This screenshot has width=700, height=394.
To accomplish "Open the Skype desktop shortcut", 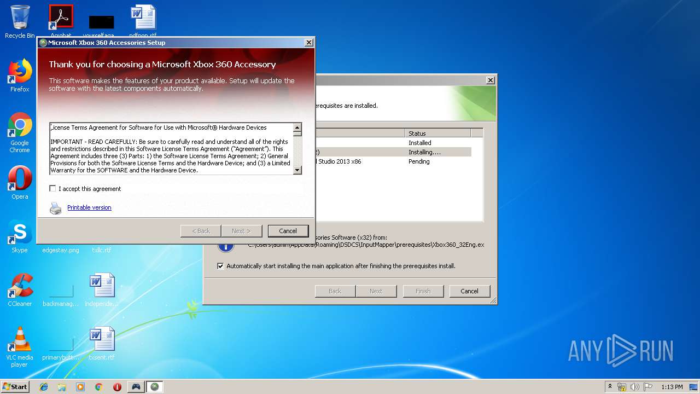I will (20, 236).
